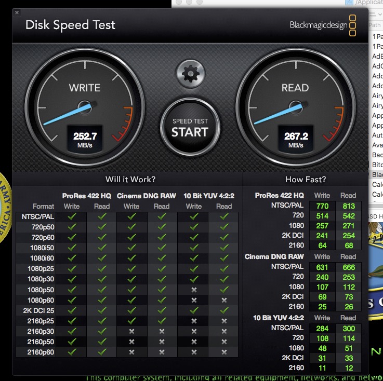Click the Cinema DNG 2K DCI write value 69

pos(322,297)
